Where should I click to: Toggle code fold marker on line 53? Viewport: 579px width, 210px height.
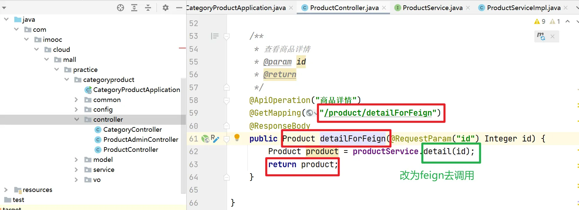227,36
